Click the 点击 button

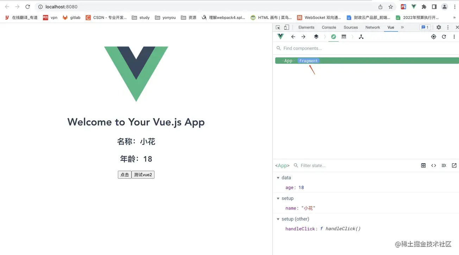125,175
